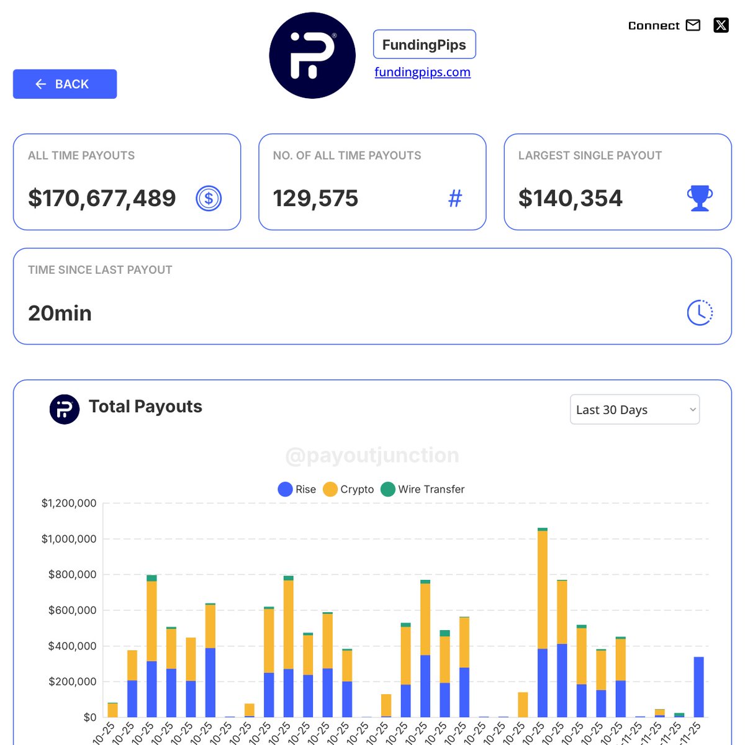
Task: Click the $200,000 axis label
Action: [x=73, y=682]
